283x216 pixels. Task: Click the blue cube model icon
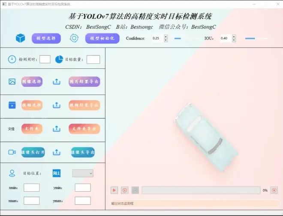point(20,38)
